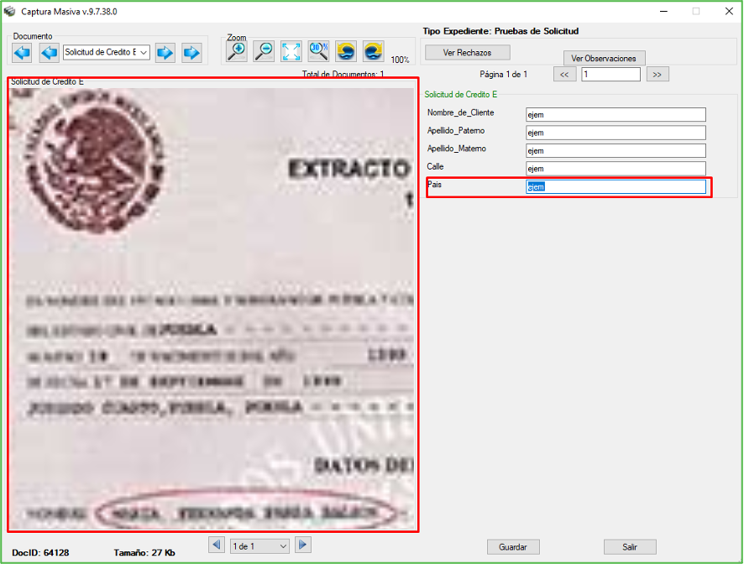744x564 pixels.
Task: Go to previous document using second left arrow
Action: coord(50,53)
